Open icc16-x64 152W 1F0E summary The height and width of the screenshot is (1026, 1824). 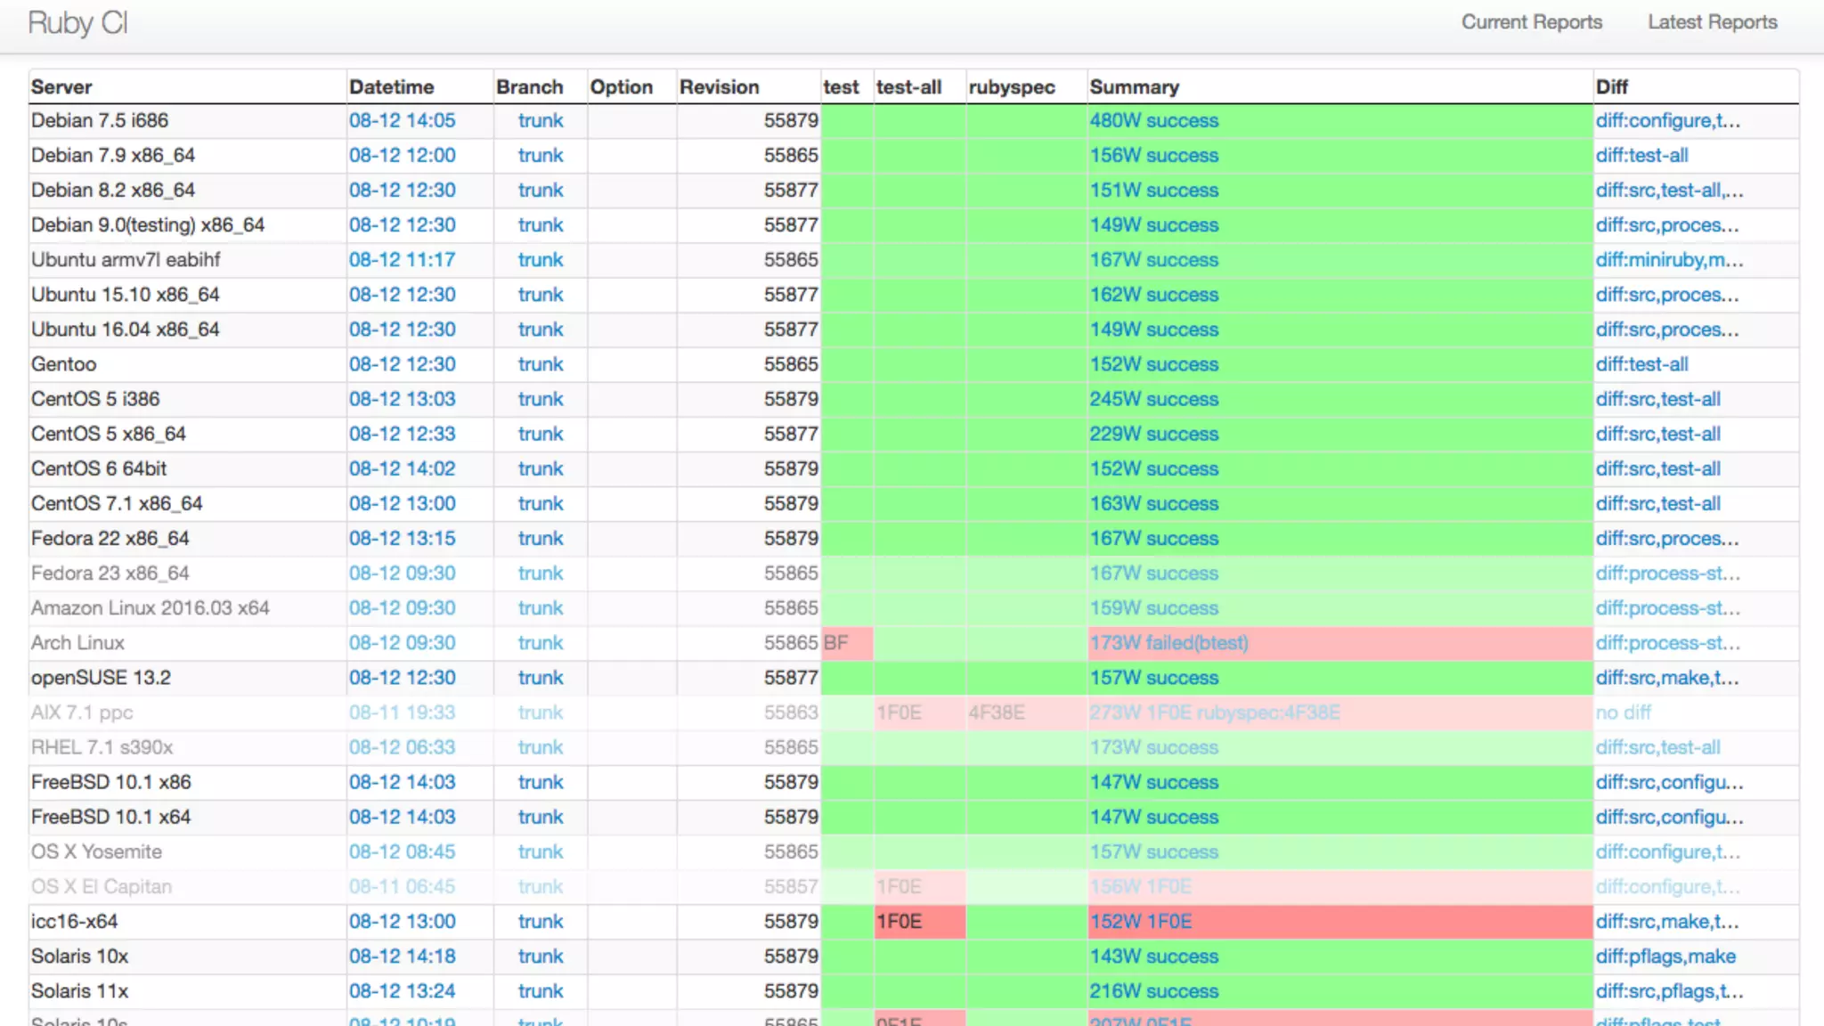(1140, 922)
